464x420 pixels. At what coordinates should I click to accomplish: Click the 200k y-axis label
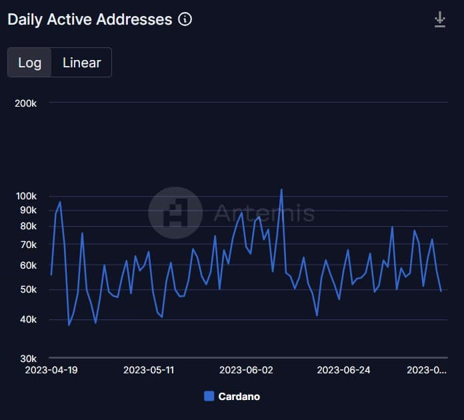pos(26,103)
